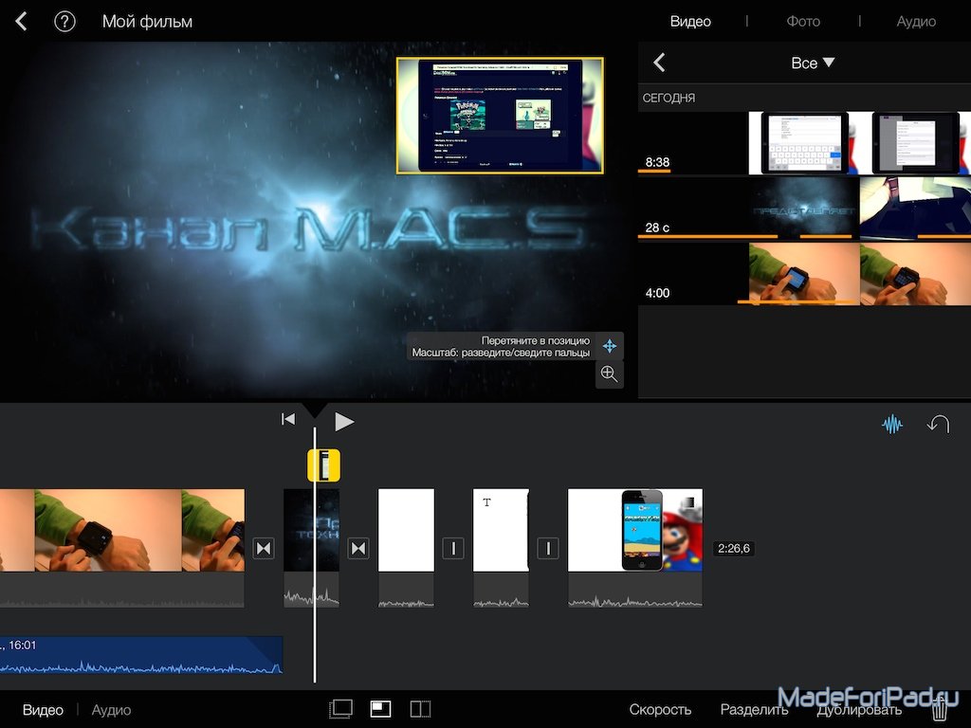Image resolution: width=971 pixels, height=728 pixels.
Task: Tap the 2:26,6 duration label
Action: pos(734,549)
